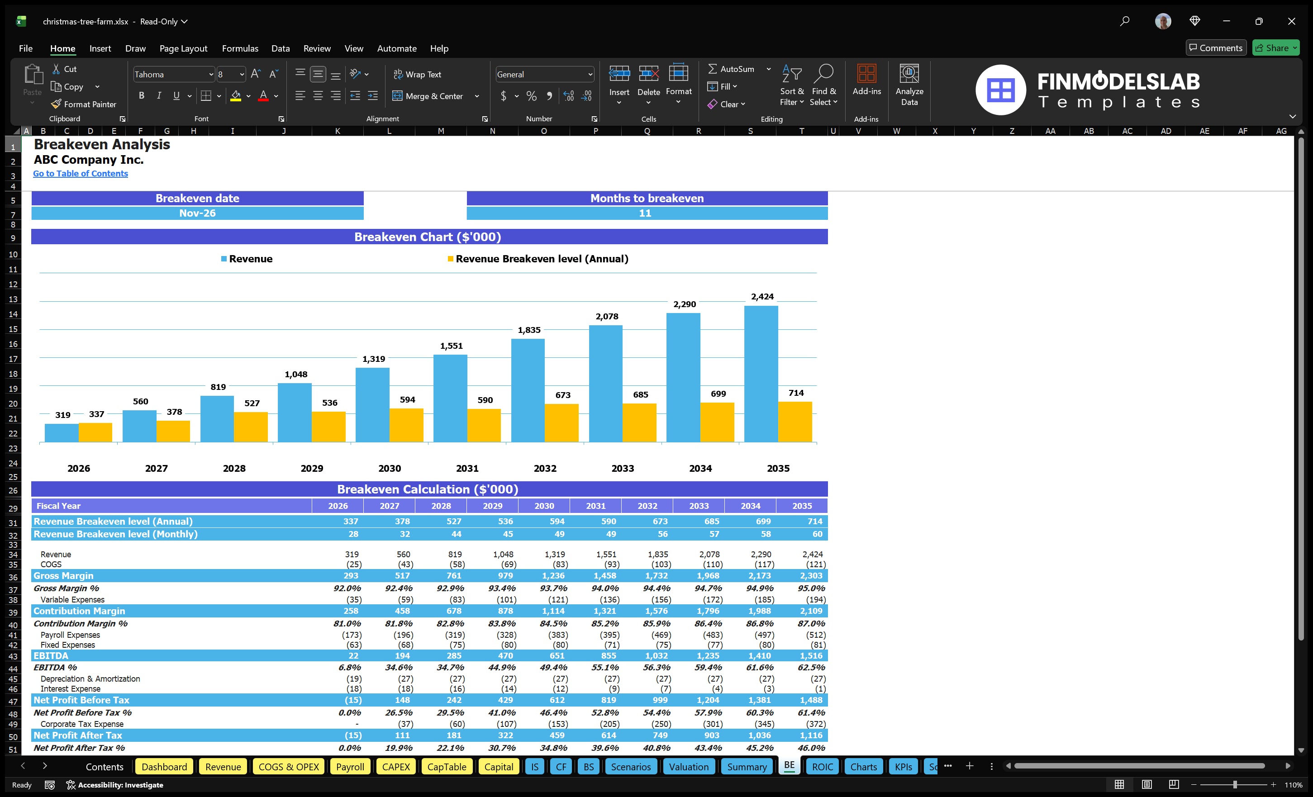Screen dimensions: 1313x797
Task: Open the font name dropdown
Action: coord(211,74)
